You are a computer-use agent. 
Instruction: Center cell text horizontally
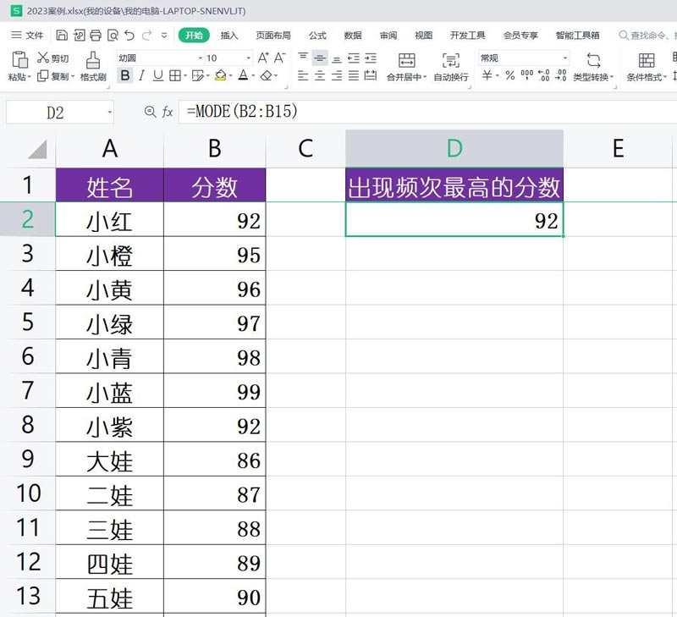click(320, 76)
